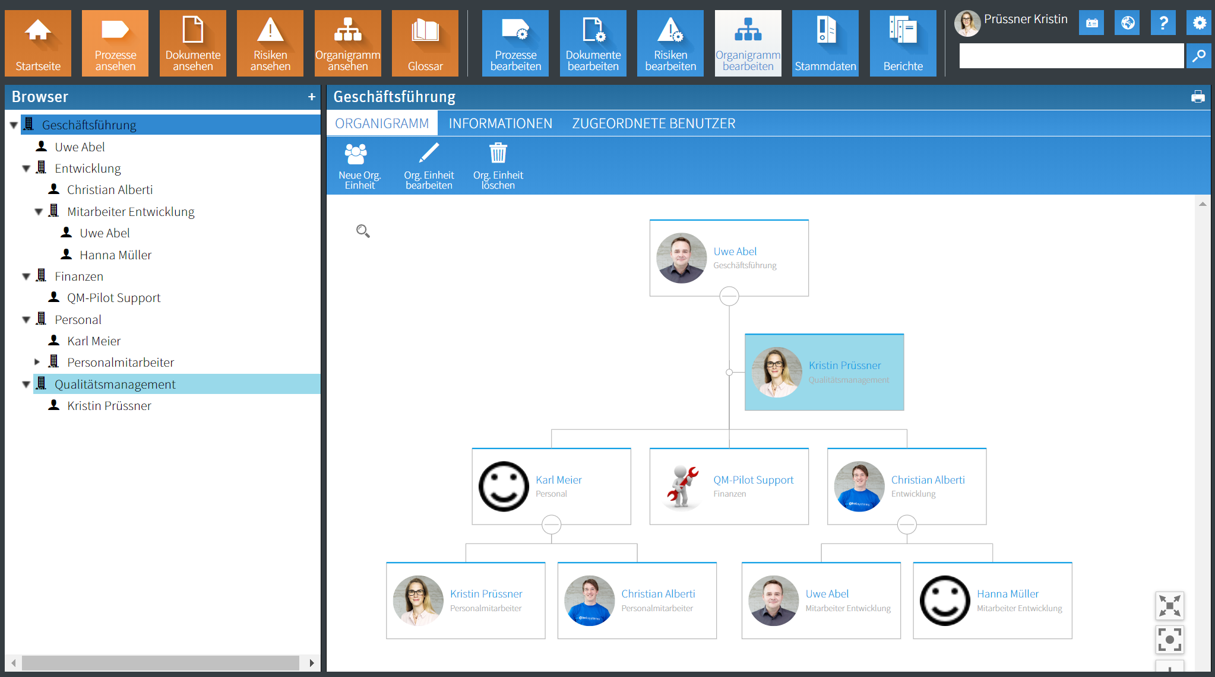Switch to the INFORMATIONEN tab
The width and height of the screenshot is (1215, 677).
pyautogui.click(x=501, y=123)
